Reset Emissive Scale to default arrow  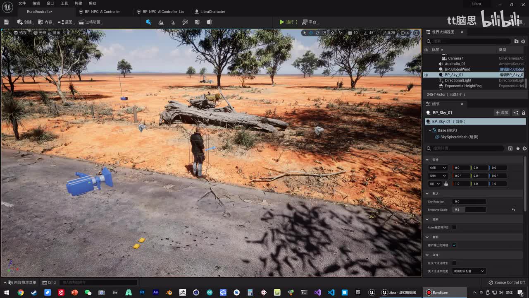pyautogui.click(x=513, y=209)
